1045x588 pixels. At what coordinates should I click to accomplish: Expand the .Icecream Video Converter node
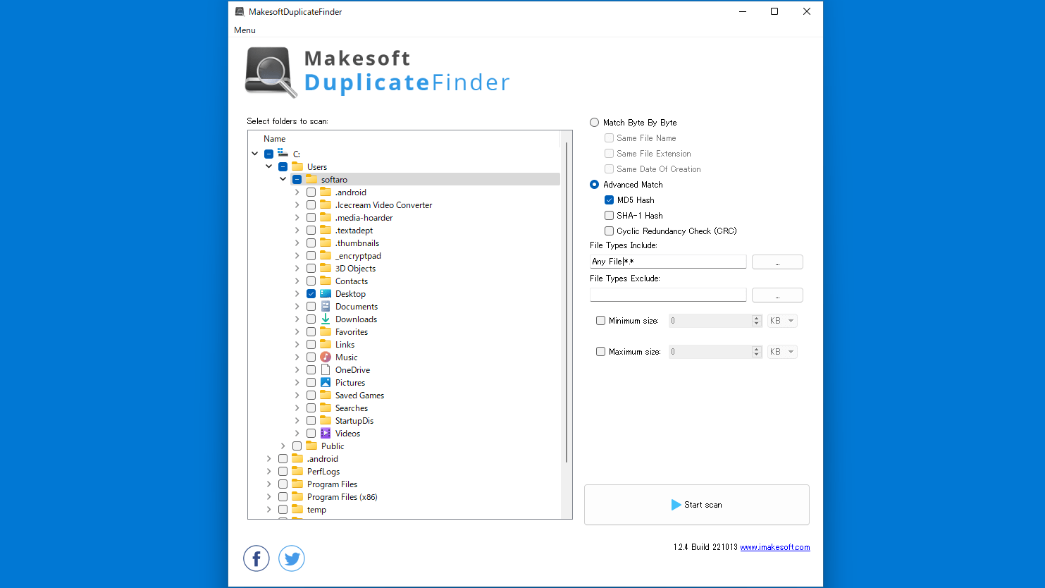click(x=297, y=204)
